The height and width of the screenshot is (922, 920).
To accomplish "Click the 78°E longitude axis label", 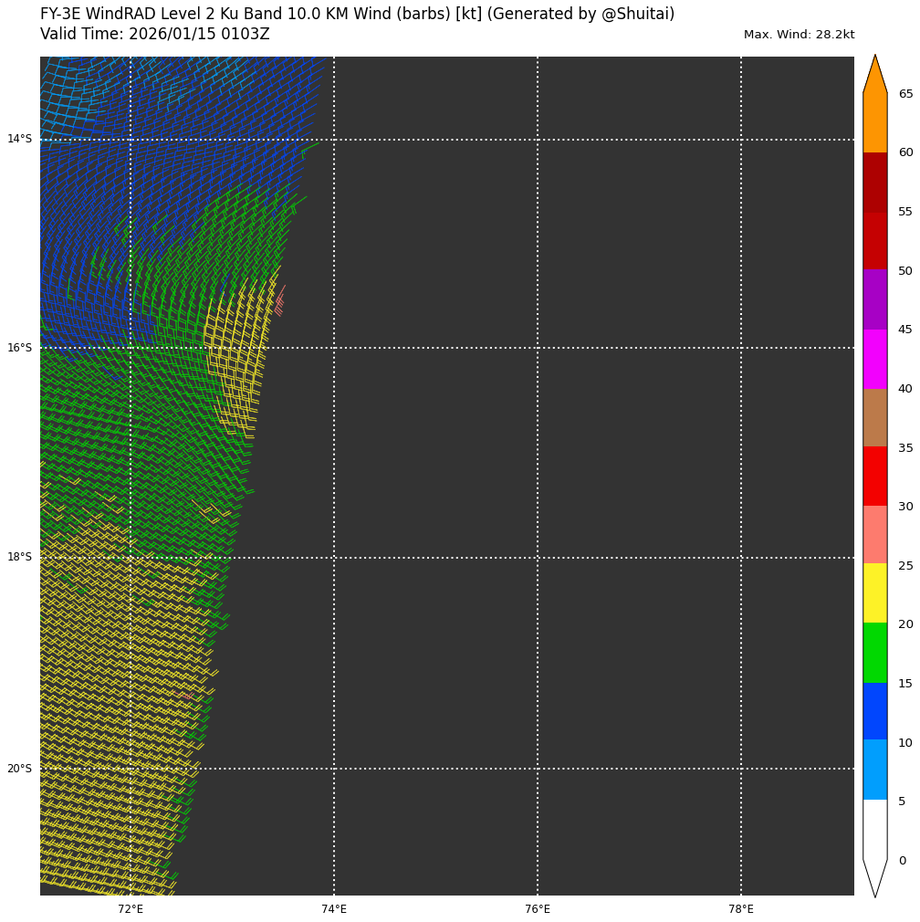I will pos(741,909).
